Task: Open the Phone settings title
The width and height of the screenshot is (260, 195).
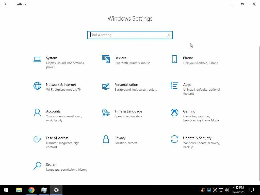Action: point(188,58)
